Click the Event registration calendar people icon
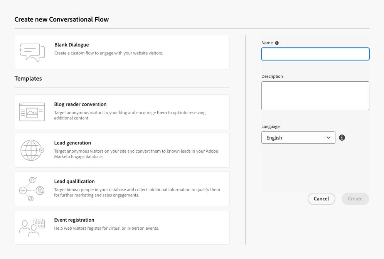This screenshot has height=259, width=384. 32,227
